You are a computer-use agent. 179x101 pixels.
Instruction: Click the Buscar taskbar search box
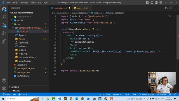22,98
